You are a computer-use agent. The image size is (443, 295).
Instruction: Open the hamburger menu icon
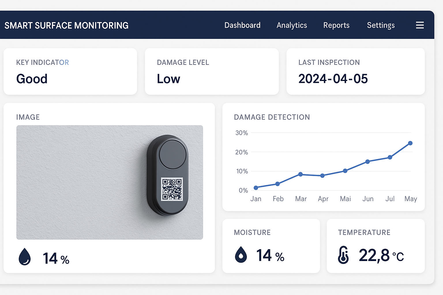click(420, 25)
